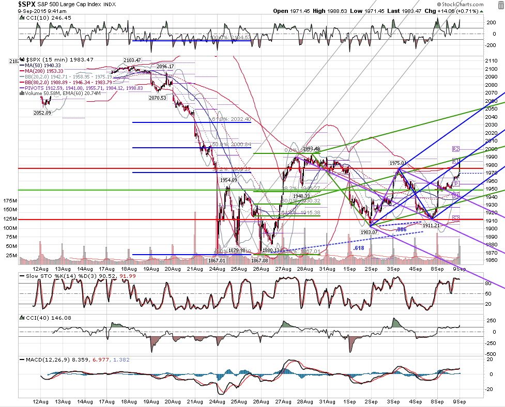Click the 2103.47 high price label

pos(132,60)
